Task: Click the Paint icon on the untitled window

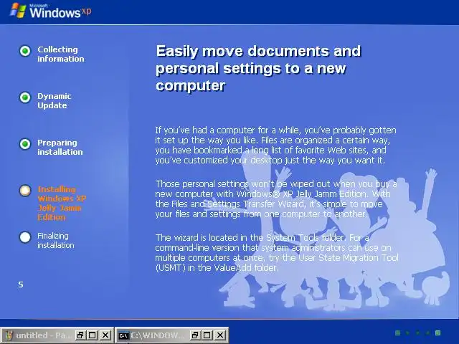Action: coord(9,335)
